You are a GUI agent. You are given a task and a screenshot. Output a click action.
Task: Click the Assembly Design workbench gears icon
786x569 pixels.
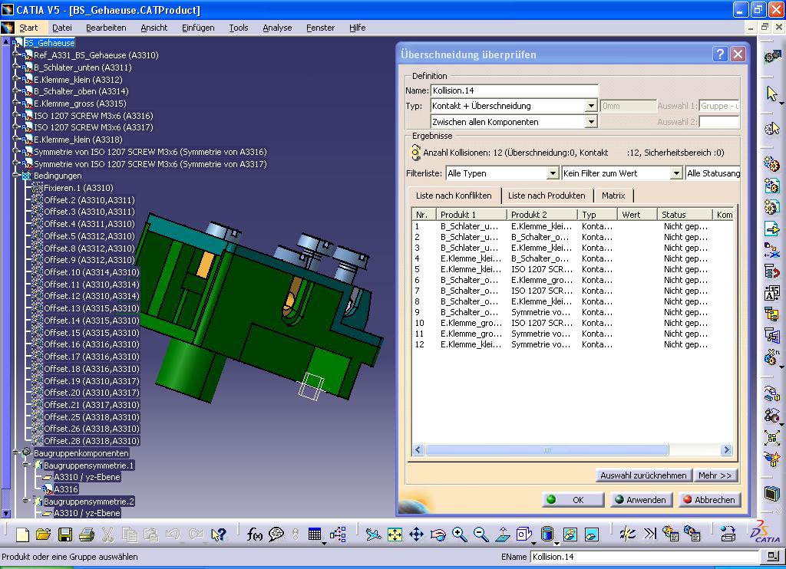[x=772, y=57]
